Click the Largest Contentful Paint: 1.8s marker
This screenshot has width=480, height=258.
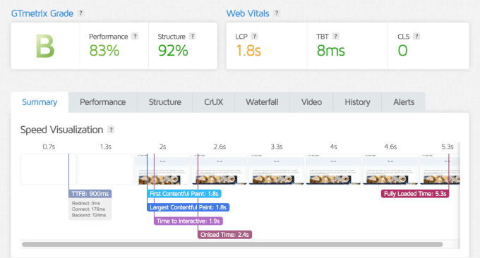tap(188, 207)
